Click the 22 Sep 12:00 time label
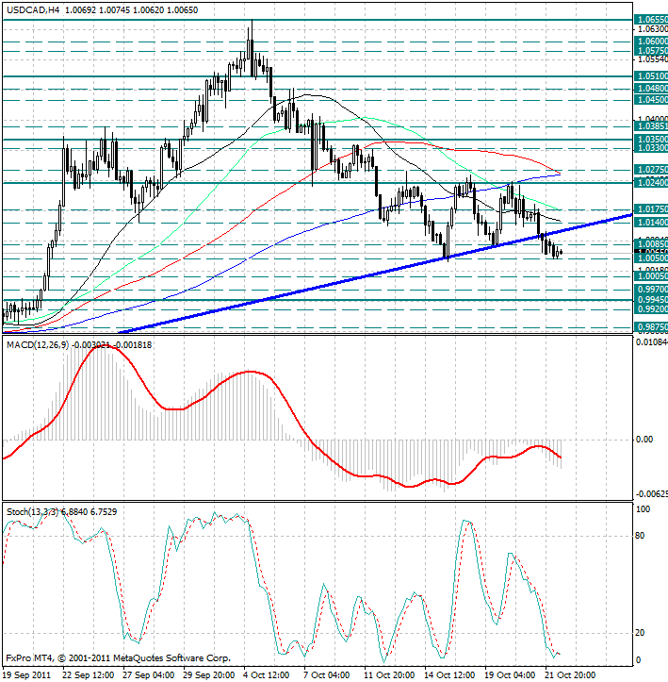668x682 pixels. coord(89,675)
